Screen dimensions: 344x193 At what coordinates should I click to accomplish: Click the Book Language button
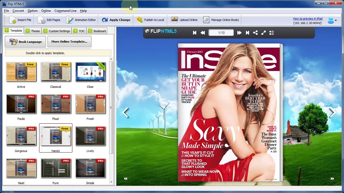[26, 42]
